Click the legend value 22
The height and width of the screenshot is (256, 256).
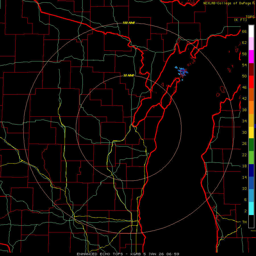click(244, 155)
